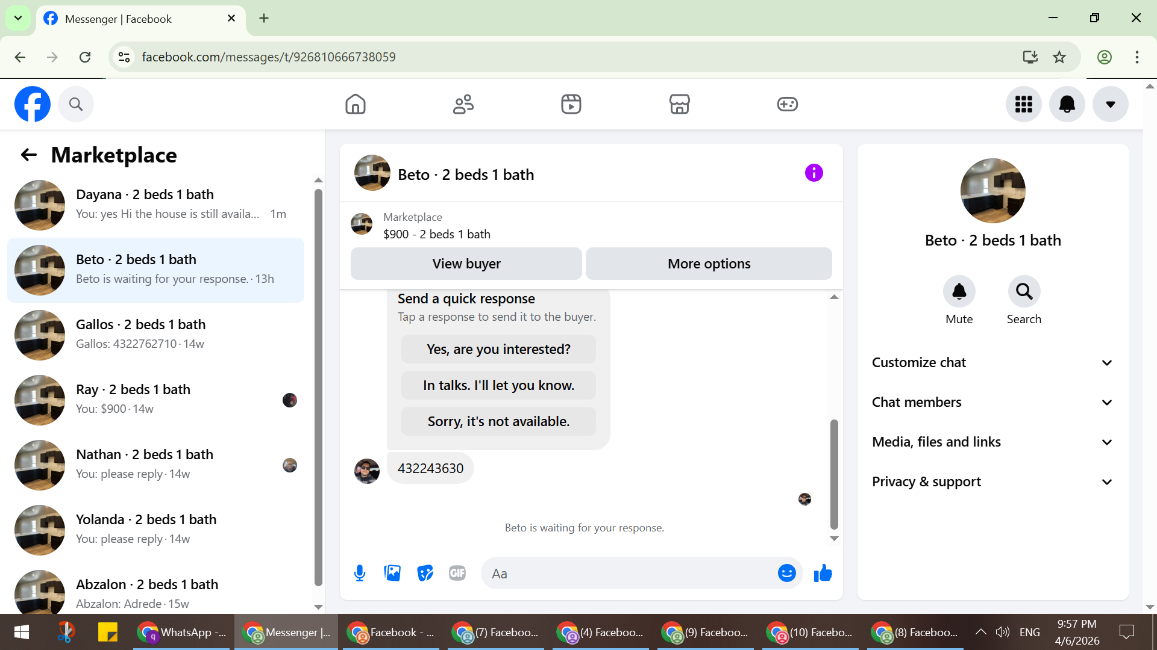Click the address bar URL

pyautogui.click(x=269, y=57)
